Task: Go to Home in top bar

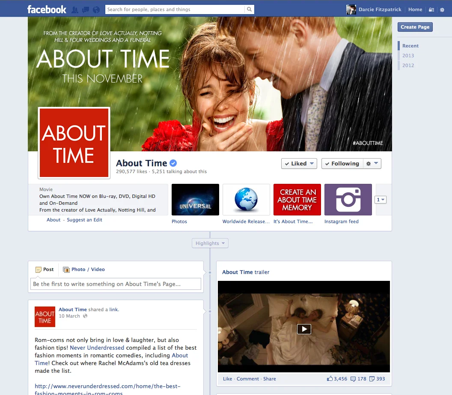Action: tap(415, 9)
